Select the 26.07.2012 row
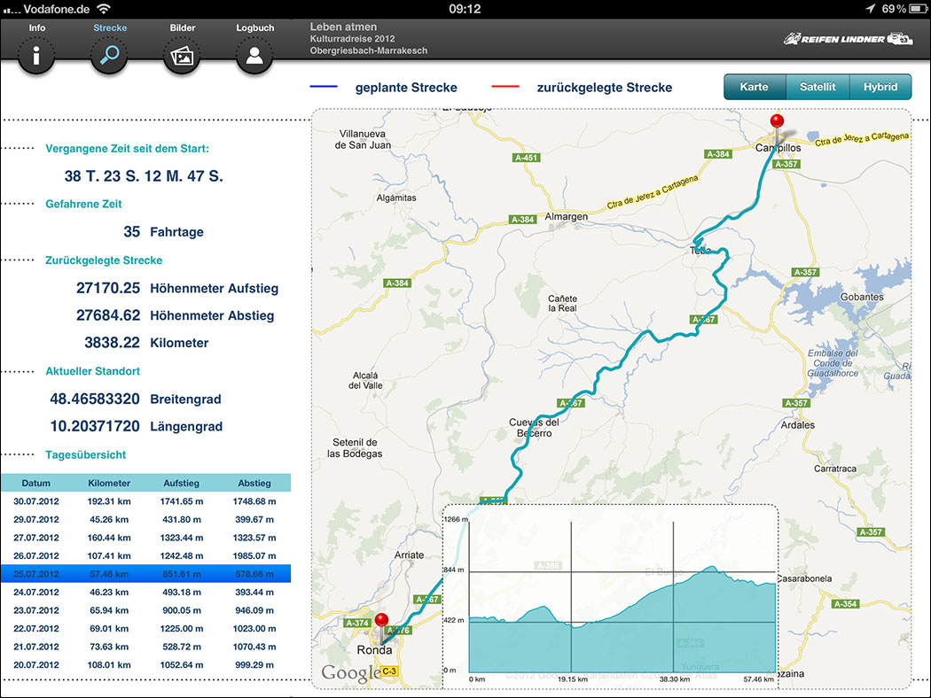931x698 pixels. pos(145,555)
